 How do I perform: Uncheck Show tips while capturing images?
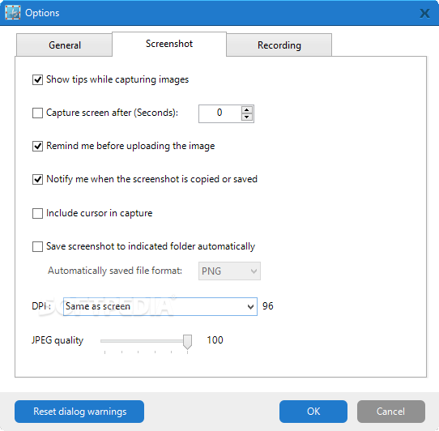(37, 79)
